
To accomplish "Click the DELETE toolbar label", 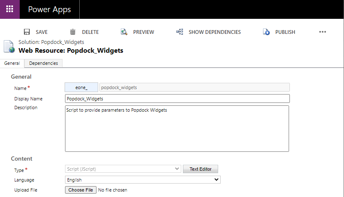I will point(90,32).
